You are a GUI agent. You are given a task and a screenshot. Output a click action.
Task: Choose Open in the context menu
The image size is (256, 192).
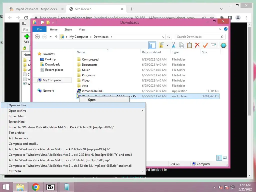pyautogui.click(x=92, y=100)
